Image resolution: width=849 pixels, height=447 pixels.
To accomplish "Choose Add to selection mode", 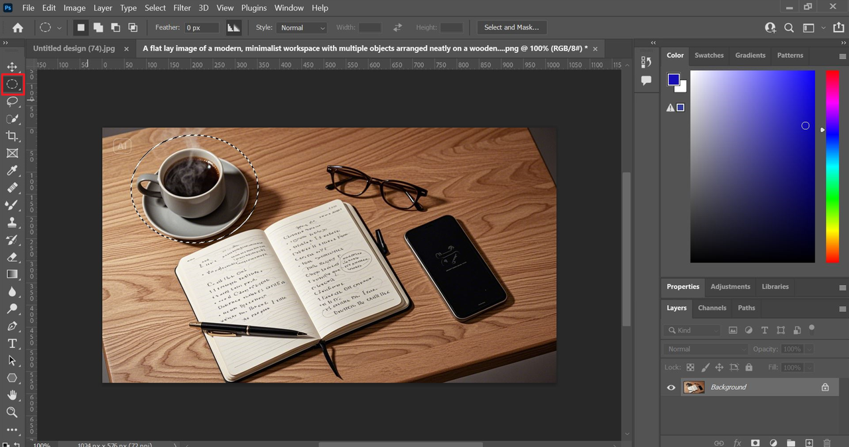I will point(98,27).
